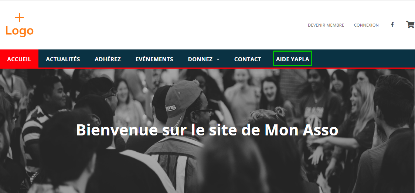Navigate to the CONTACT page
This screenshot has height=193, width=415.
(x=248, y=59)
